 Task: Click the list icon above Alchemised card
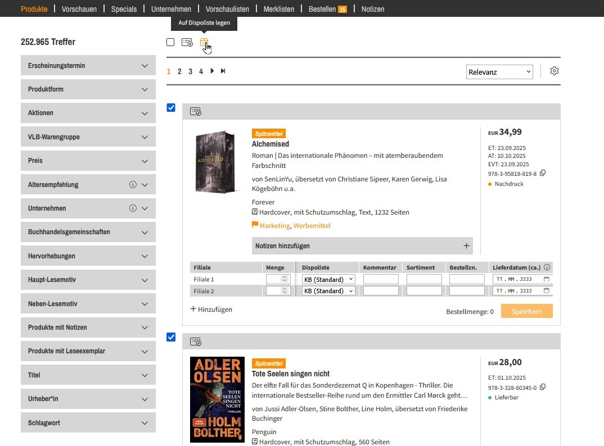point(195,112)
